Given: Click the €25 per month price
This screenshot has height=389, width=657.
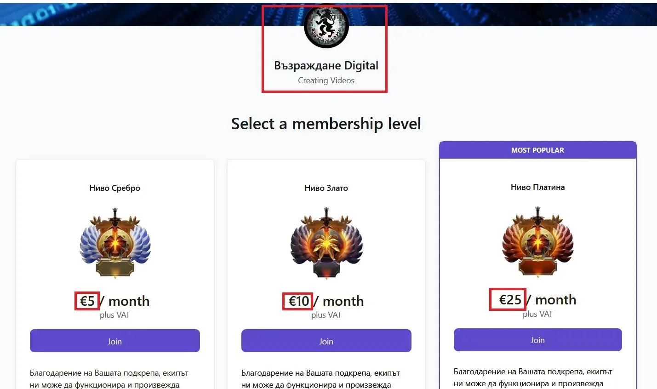Looking at the screenshot, I should point(508,300).
